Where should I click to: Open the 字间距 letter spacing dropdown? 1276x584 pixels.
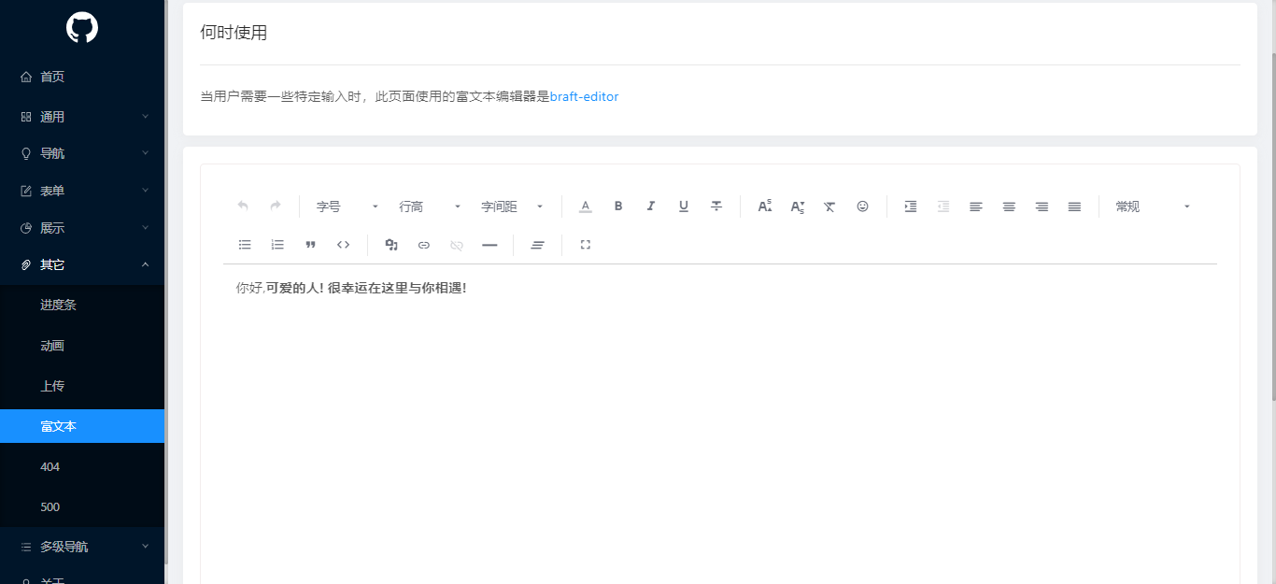512,207
